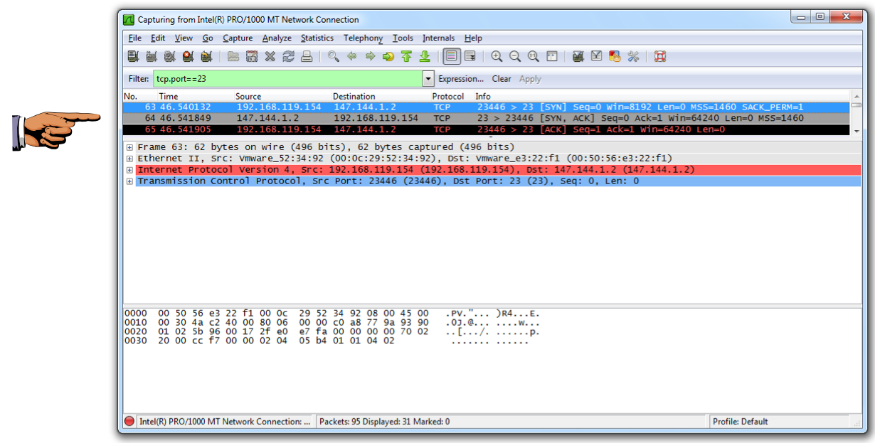The image size is (875, 443).
Task: Open help lifebuoy icon
Action: point(660,57)
